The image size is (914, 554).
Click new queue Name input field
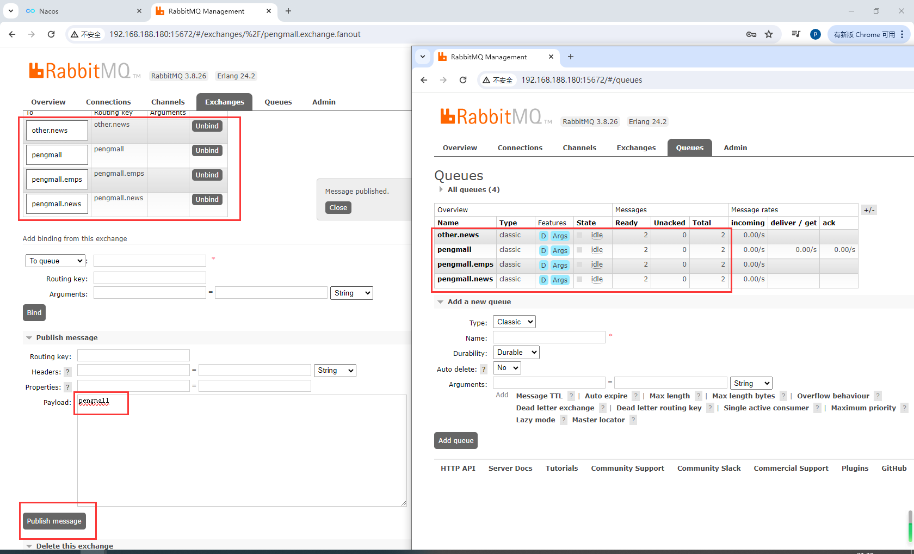549,337
